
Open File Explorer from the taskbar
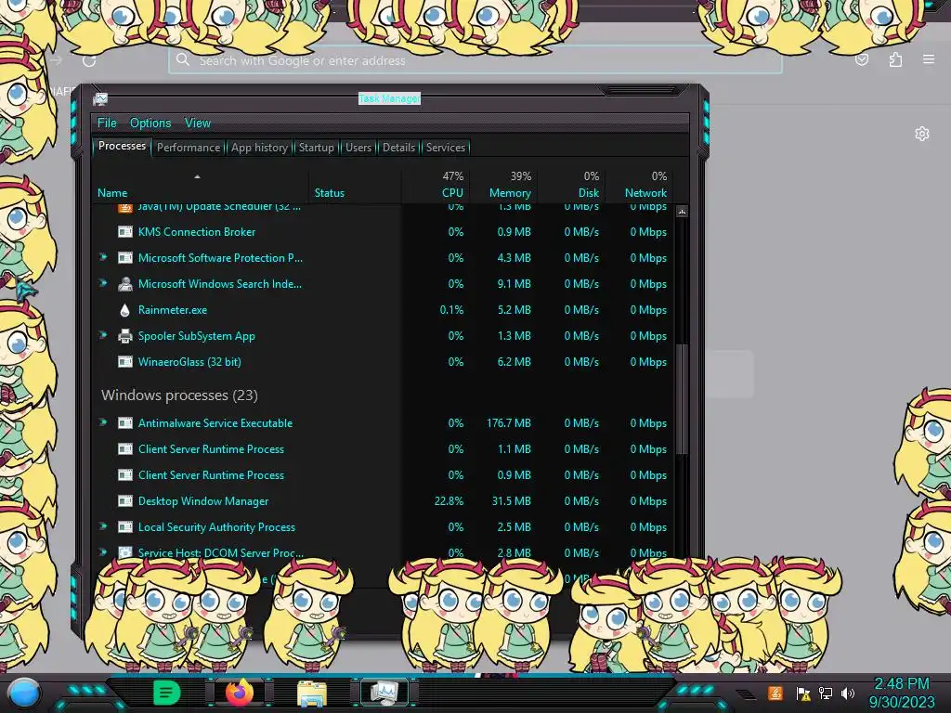(x=312, y=694)
